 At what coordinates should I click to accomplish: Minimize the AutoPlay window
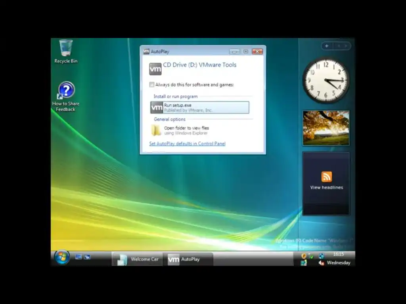coord(234,51)
